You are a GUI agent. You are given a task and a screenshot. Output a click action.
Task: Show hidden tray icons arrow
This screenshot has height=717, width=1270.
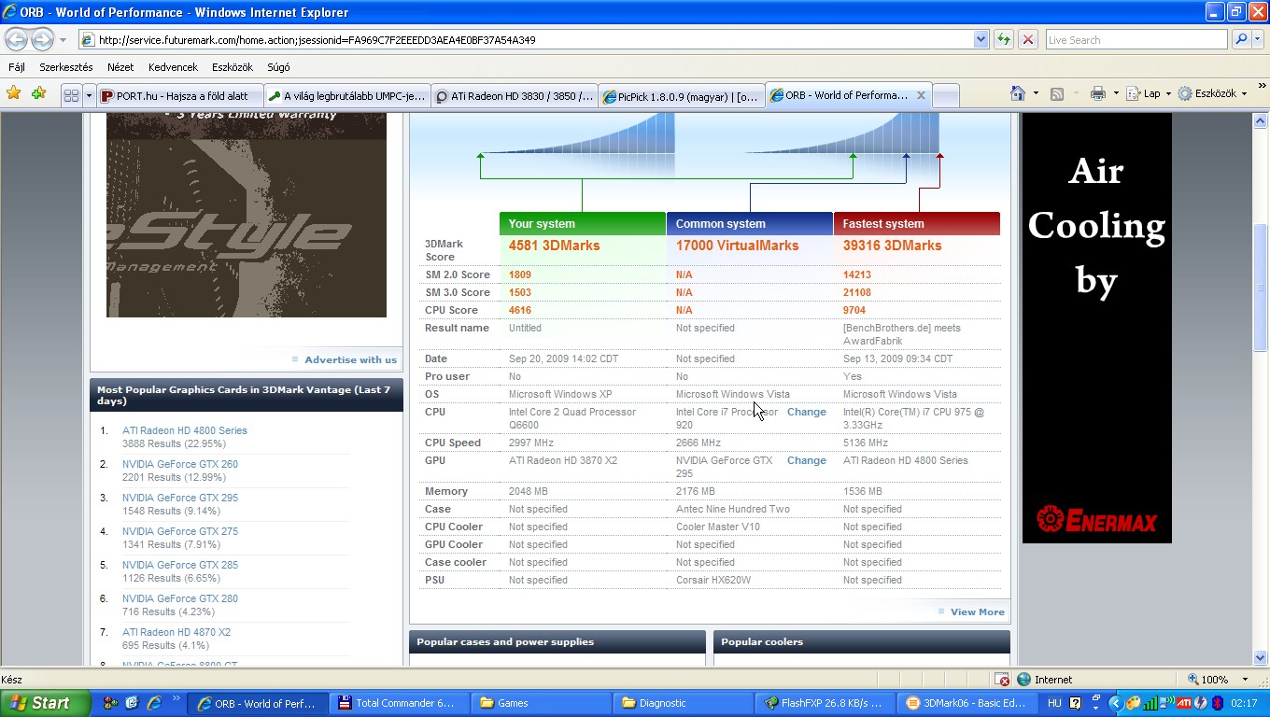click(1114, 703)
